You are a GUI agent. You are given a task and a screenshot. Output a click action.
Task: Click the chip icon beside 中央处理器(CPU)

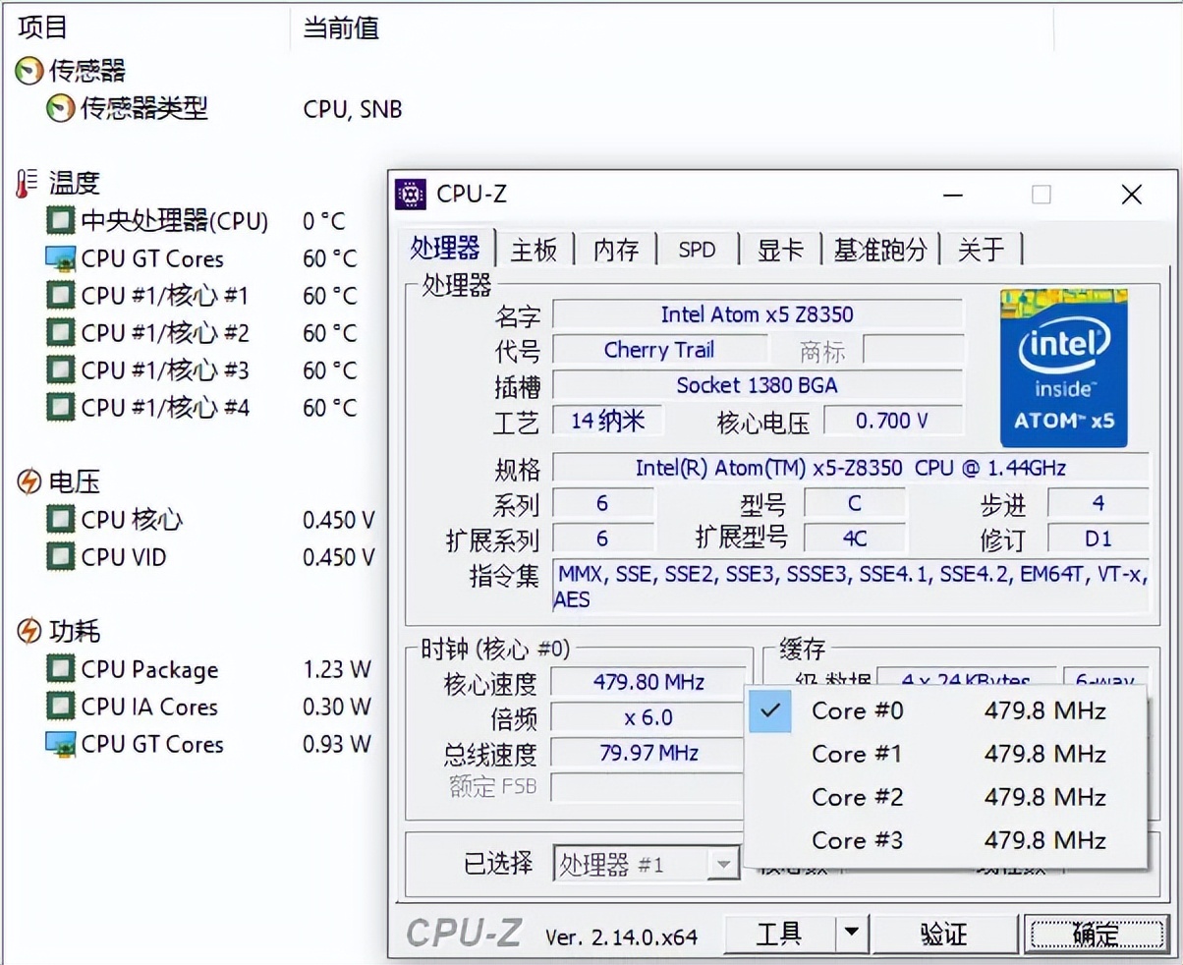pos(61,220)
